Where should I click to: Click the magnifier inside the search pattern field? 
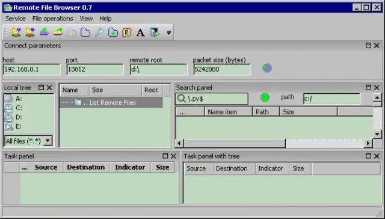[181, 99]
